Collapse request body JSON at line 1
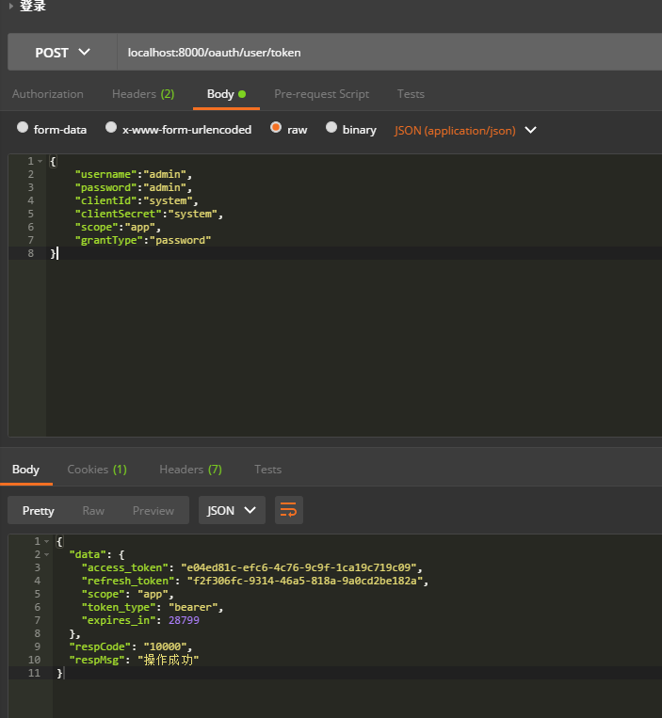 [40, 161]
